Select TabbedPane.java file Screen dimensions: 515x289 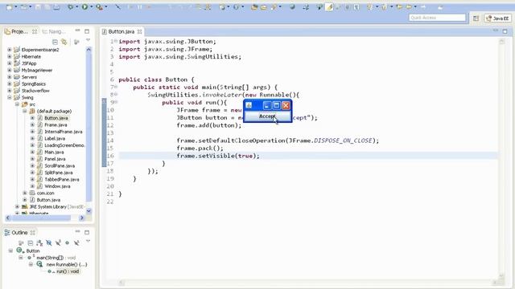62,179
